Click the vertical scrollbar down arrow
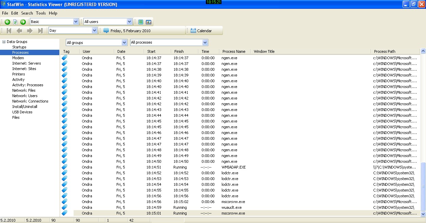 pos(423,214)
